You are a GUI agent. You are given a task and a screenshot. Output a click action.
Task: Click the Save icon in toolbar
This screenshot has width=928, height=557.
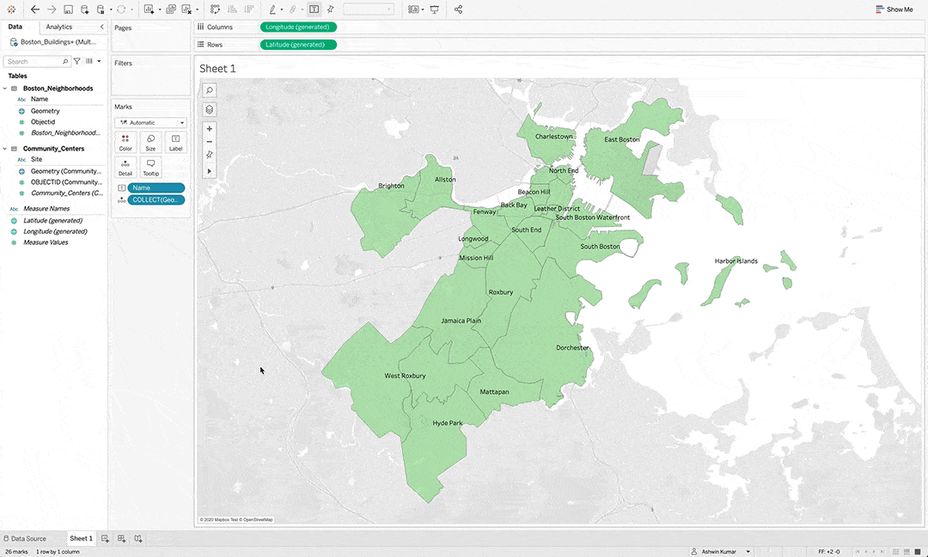point(68,9)
